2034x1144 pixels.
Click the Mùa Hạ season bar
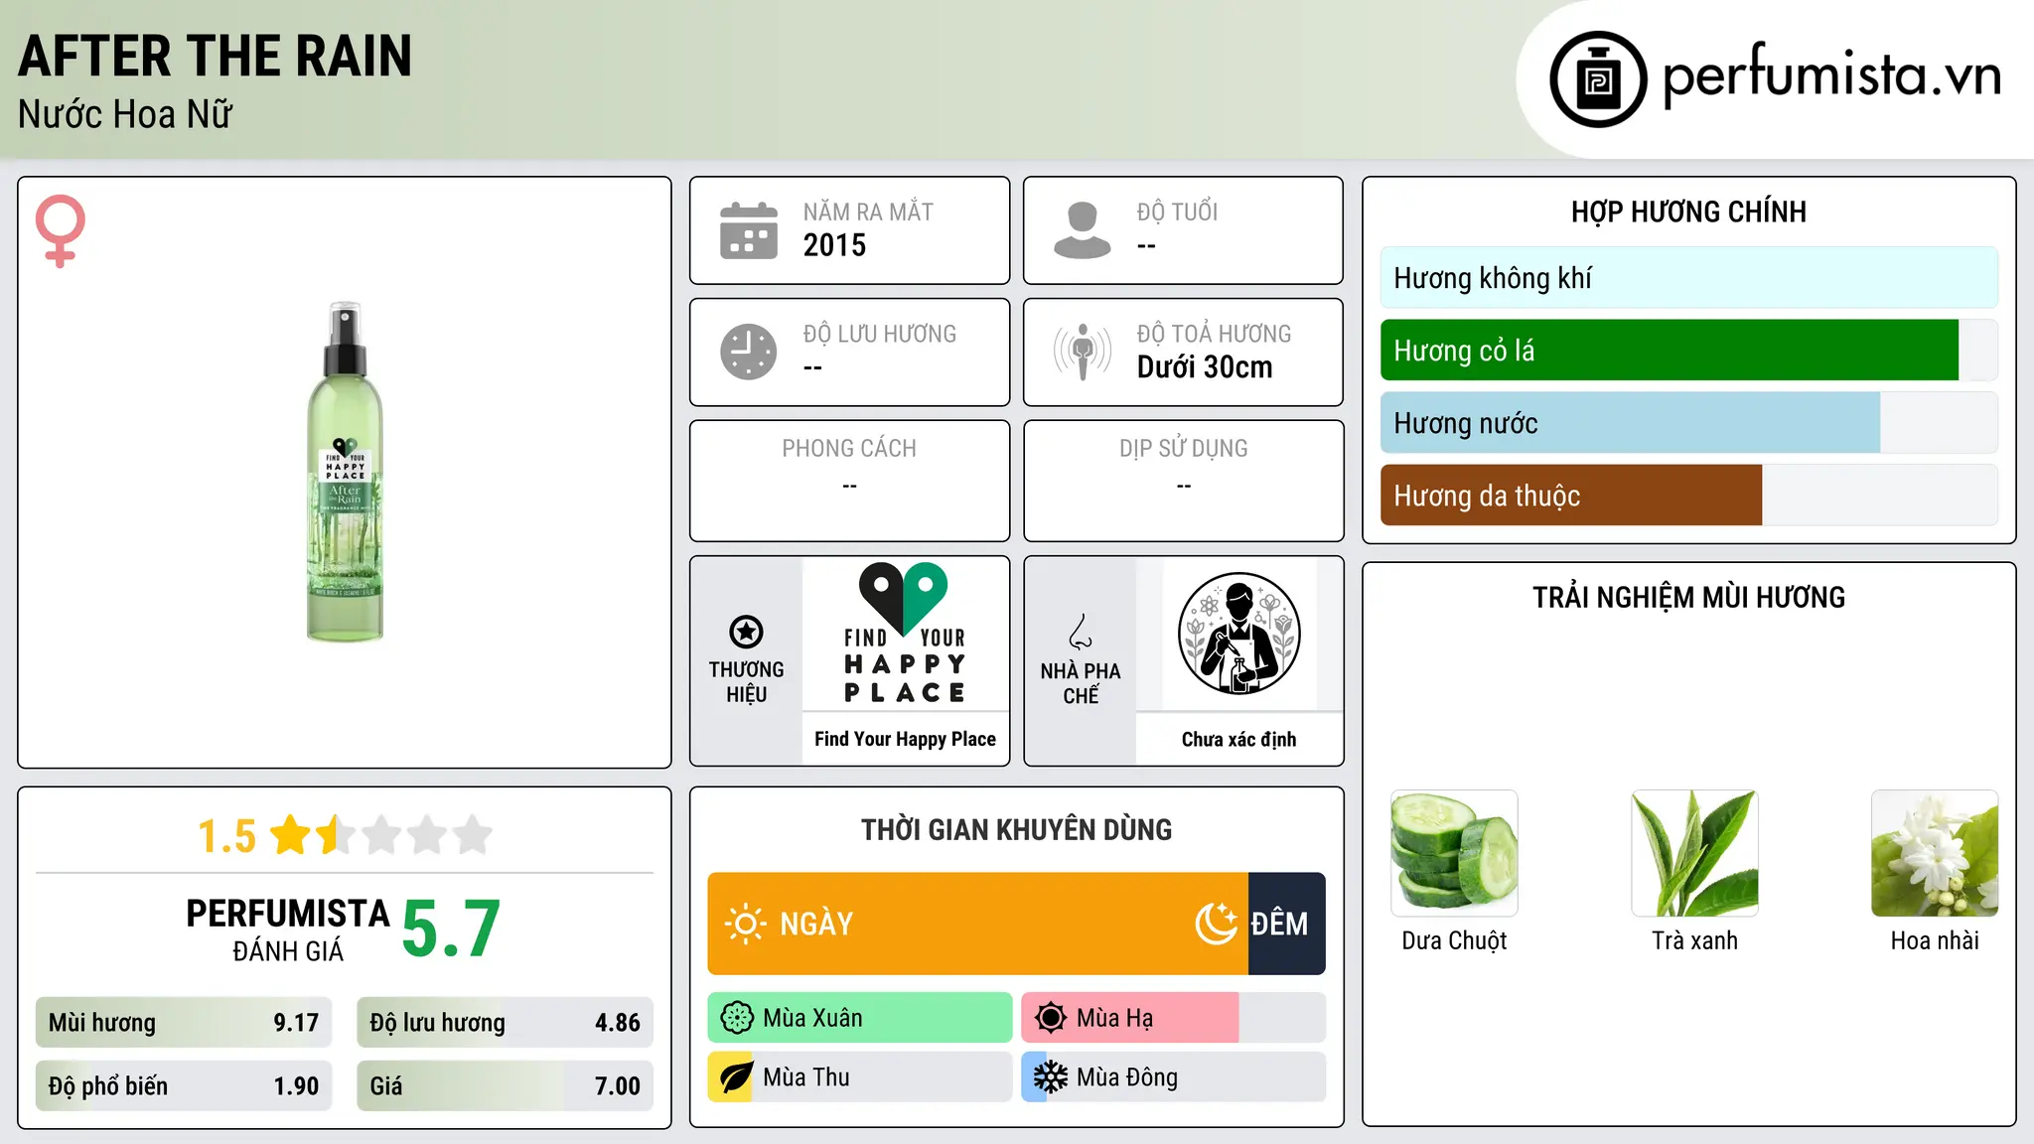tap(1174, 1018)
